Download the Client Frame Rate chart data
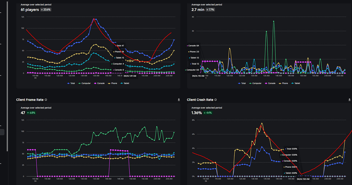The height and width of the screenshot is (185, 352). [179, 100]
